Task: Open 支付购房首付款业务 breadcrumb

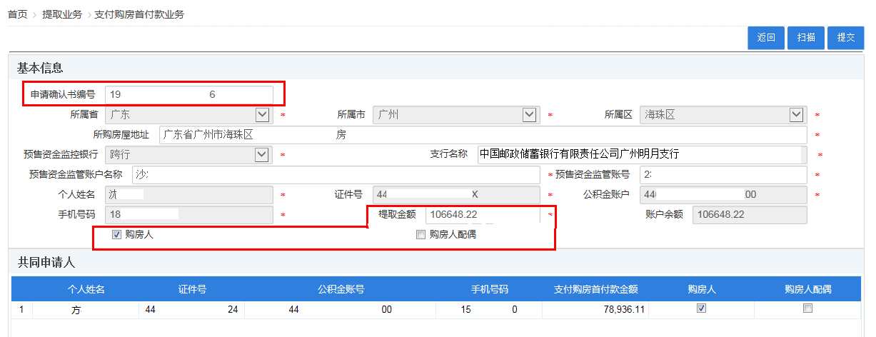Action: click(139, 14)
